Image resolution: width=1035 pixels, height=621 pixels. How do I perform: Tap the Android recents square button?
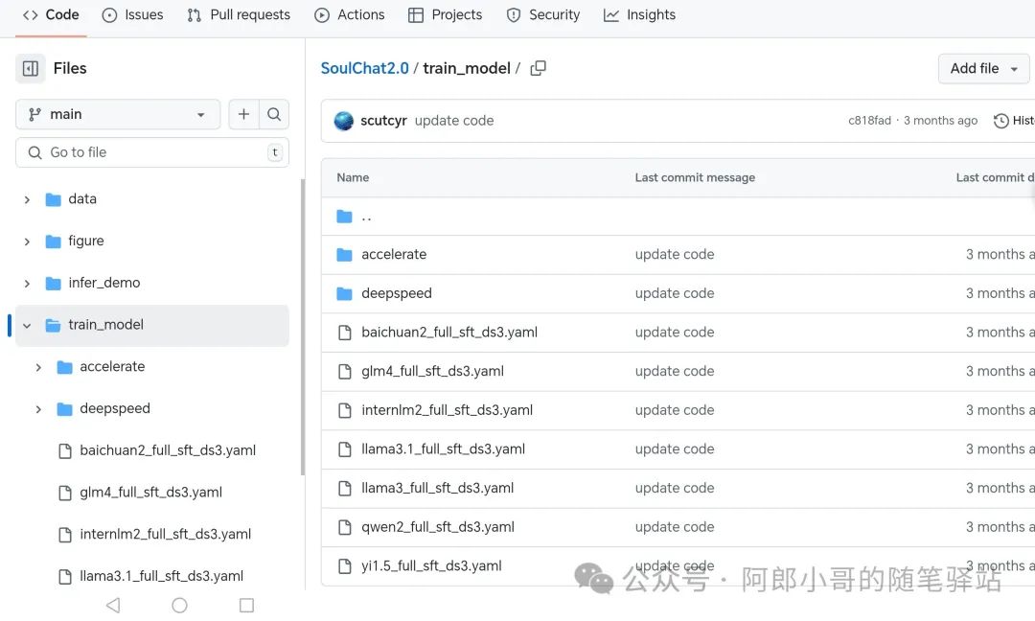pos(246,605)
